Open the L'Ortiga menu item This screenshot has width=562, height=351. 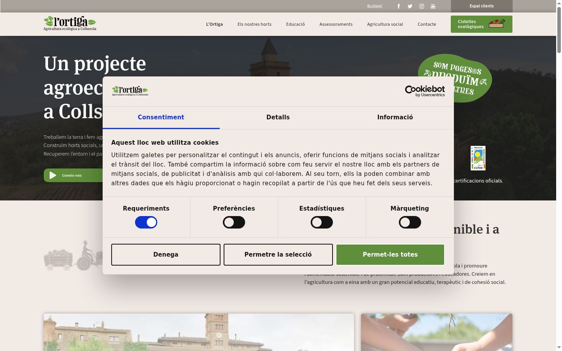point(215,24)
